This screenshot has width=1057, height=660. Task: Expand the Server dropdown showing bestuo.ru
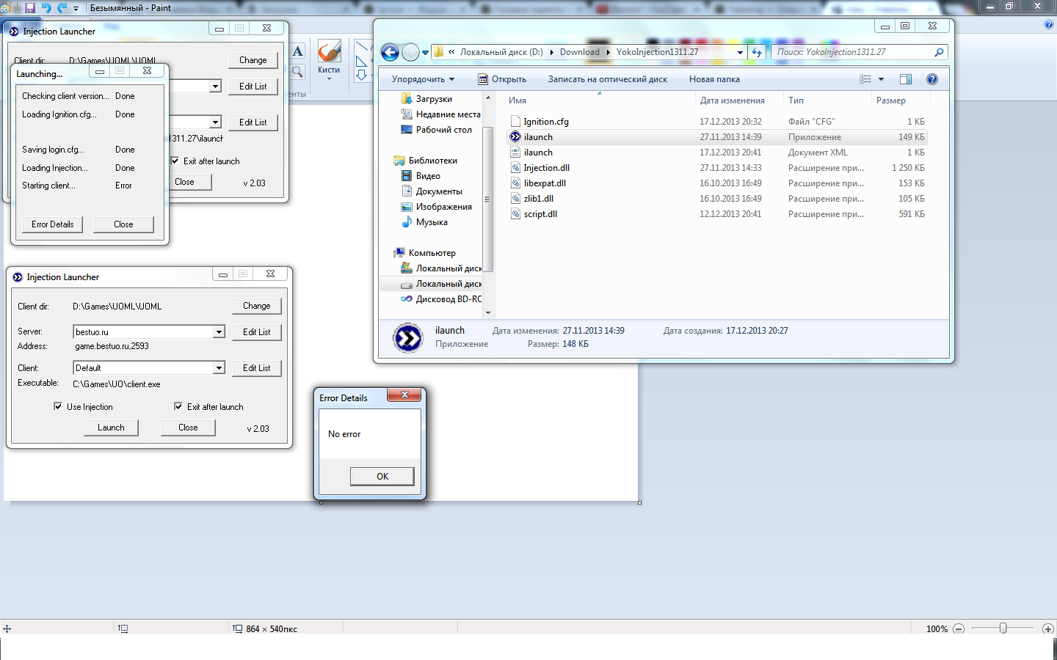coord(219,332)
